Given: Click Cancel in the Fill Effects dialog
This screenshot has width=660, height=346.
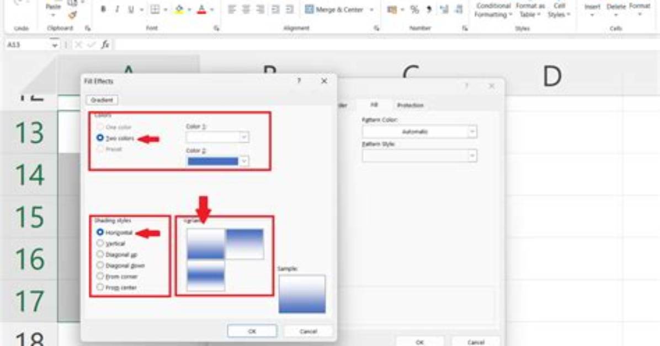Looking at the screenshot, I should pyautogui.click(x=308, y=331).
